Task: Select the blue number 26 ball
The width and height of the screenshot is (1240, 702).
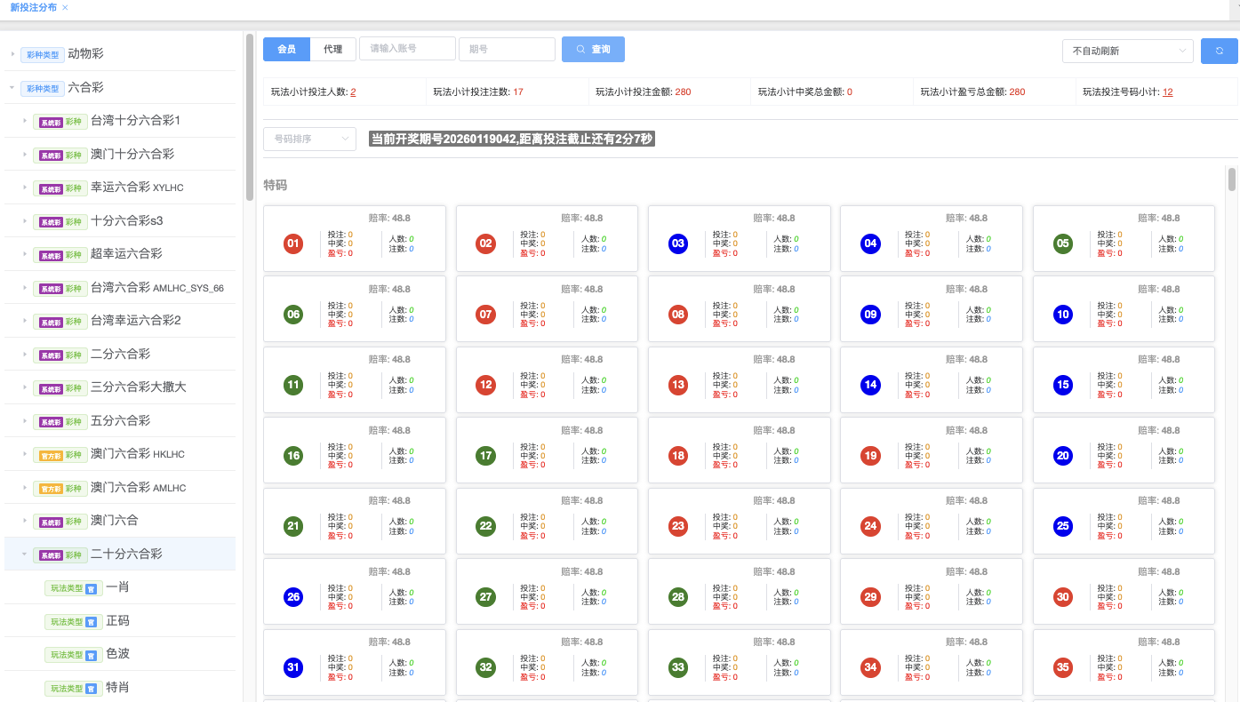Action: [293, 597]
